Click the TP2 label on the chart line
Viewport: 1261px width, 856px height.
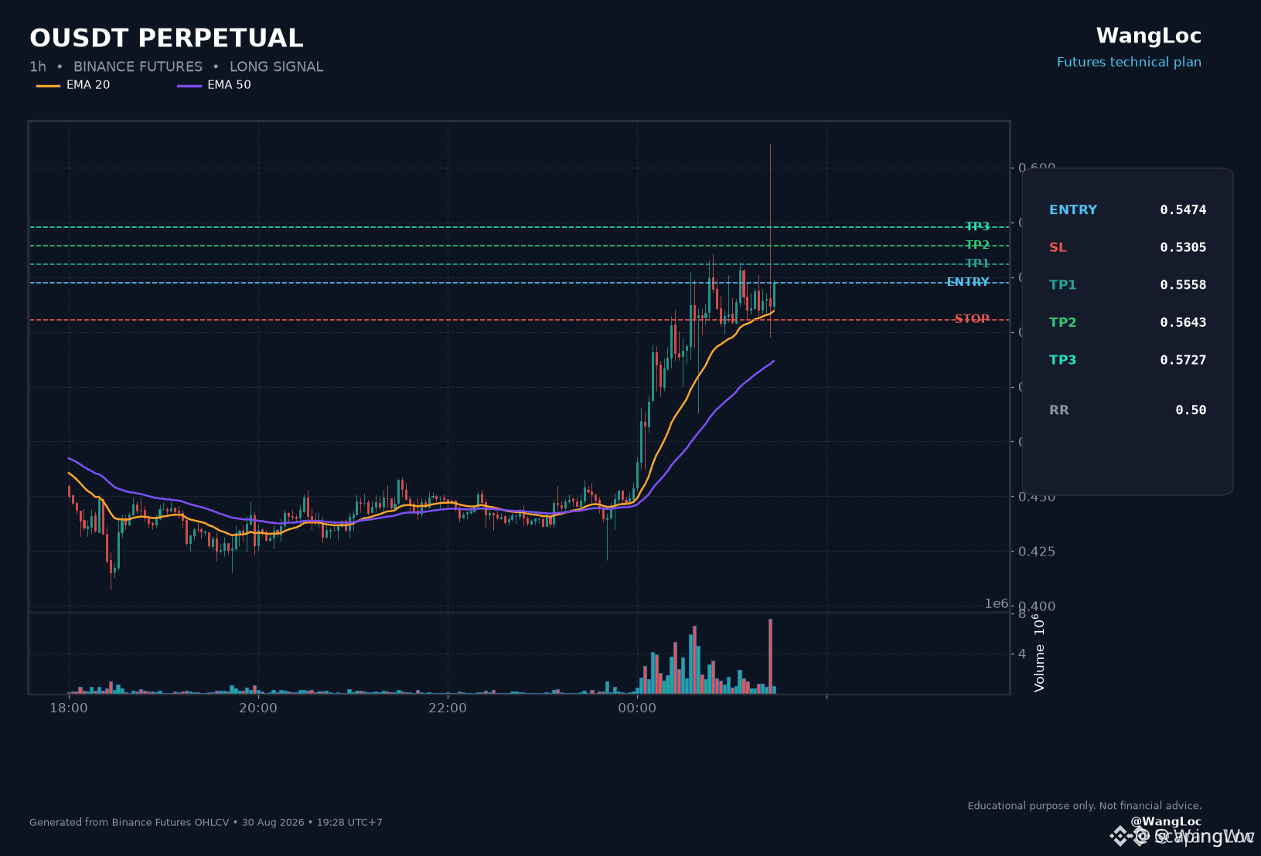point(977,245)
